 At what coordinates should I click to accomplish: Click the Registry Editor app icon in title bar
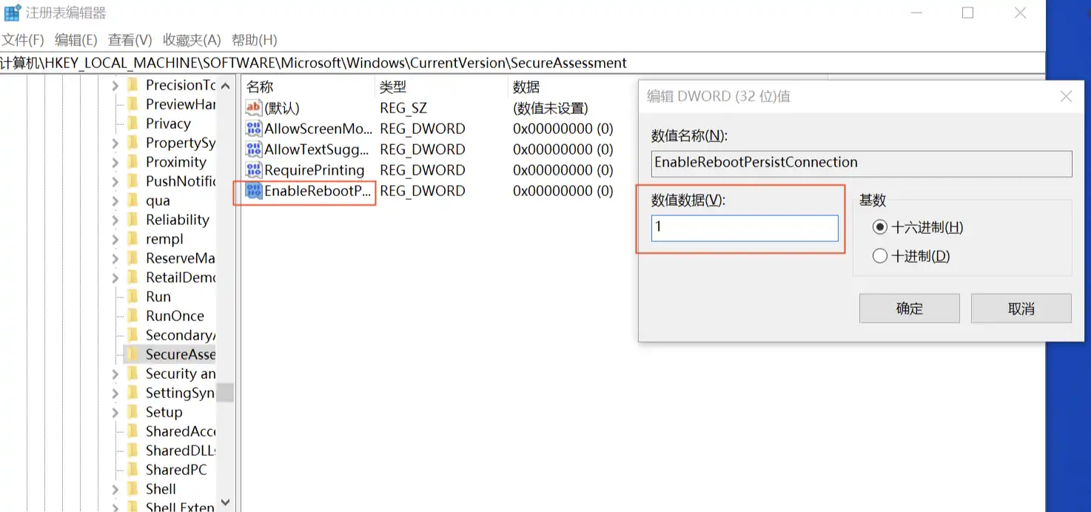click(13, 13)
